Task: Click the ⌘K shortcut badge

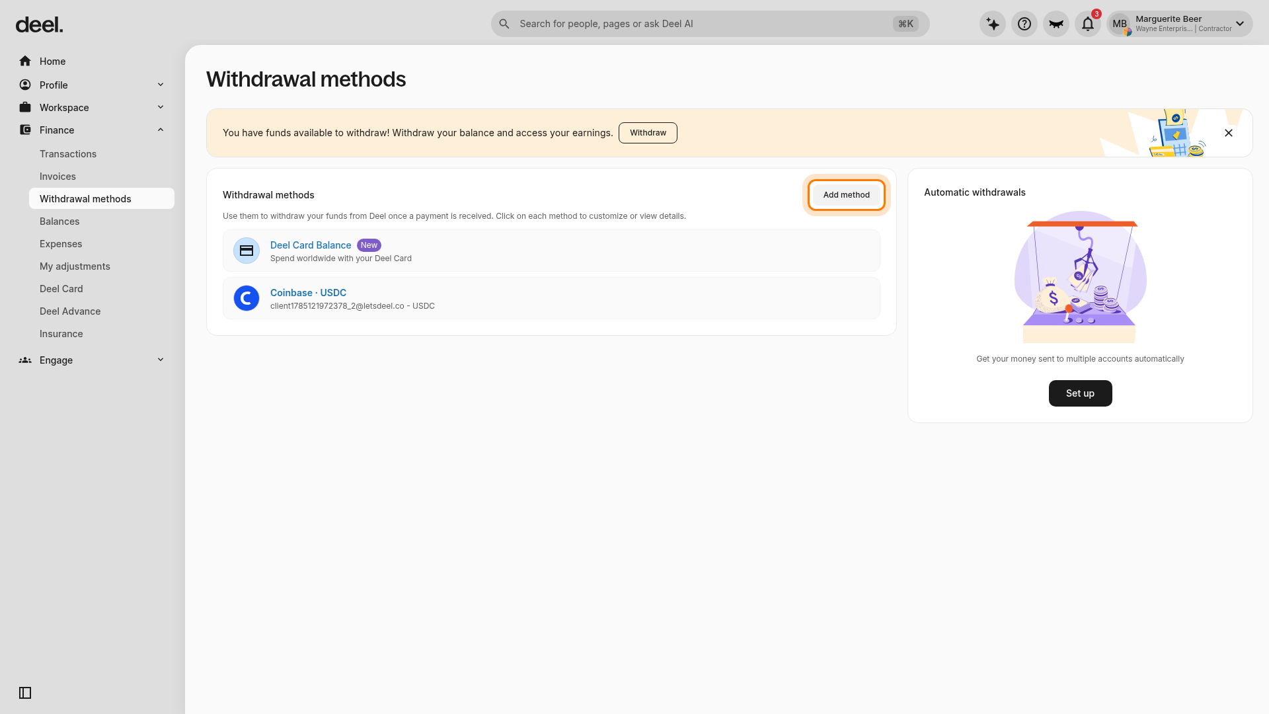Action: coord(905,24)
